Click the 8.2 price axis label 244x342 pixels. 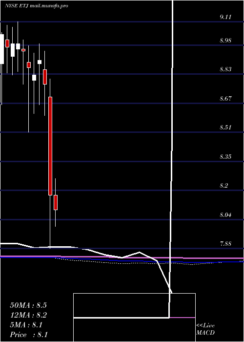pyautogui.click(x=224, y=186)
